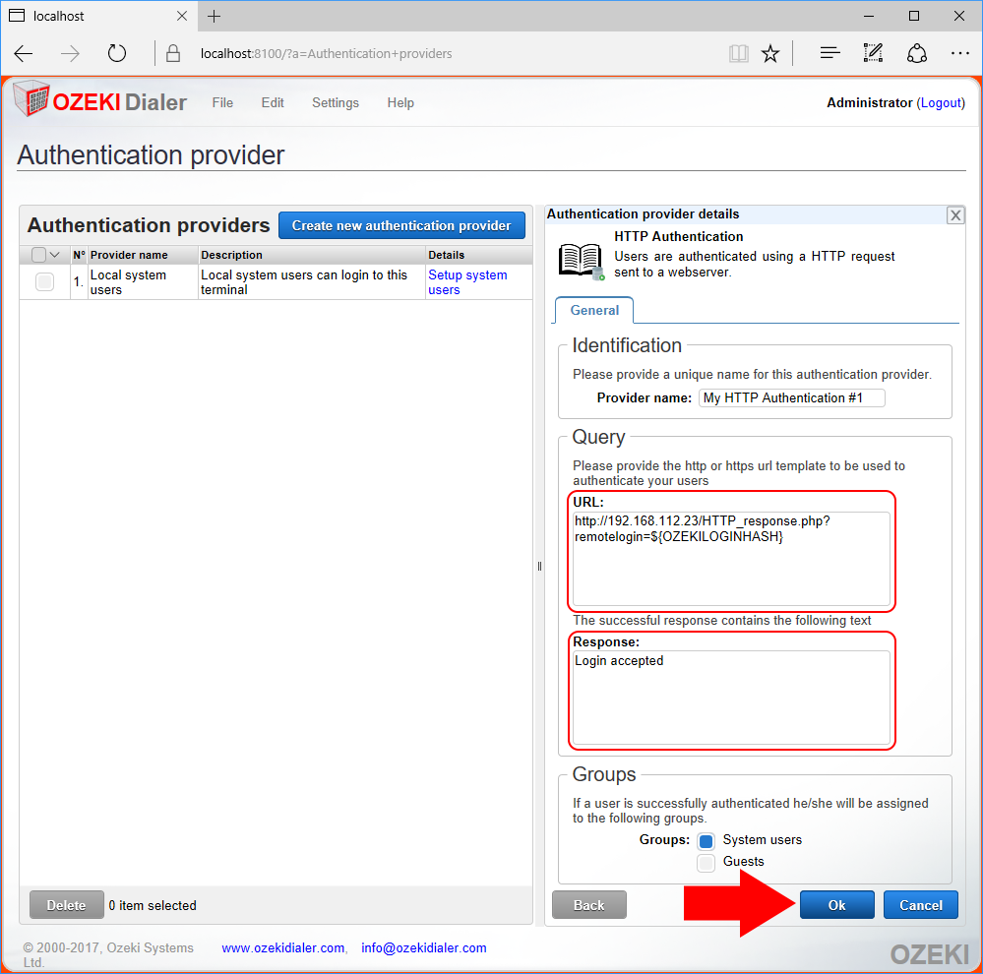Click the browser refresh icon
The image size is (983, 974).
[117, 53]
